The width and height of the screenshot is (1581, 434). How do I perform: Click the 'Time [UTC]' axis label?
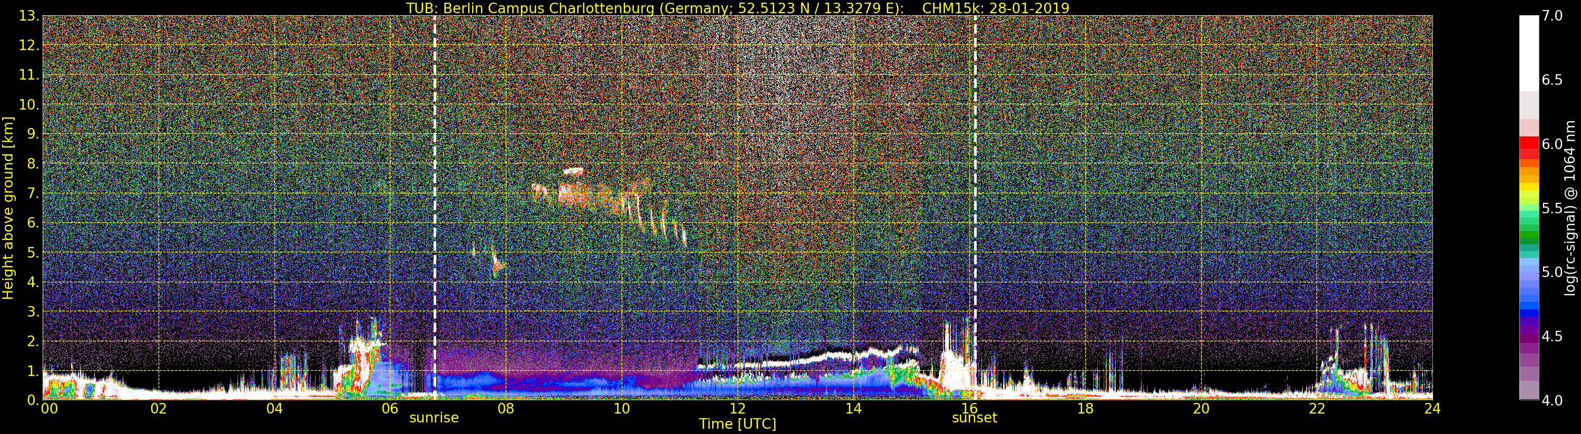pos(737,424)
